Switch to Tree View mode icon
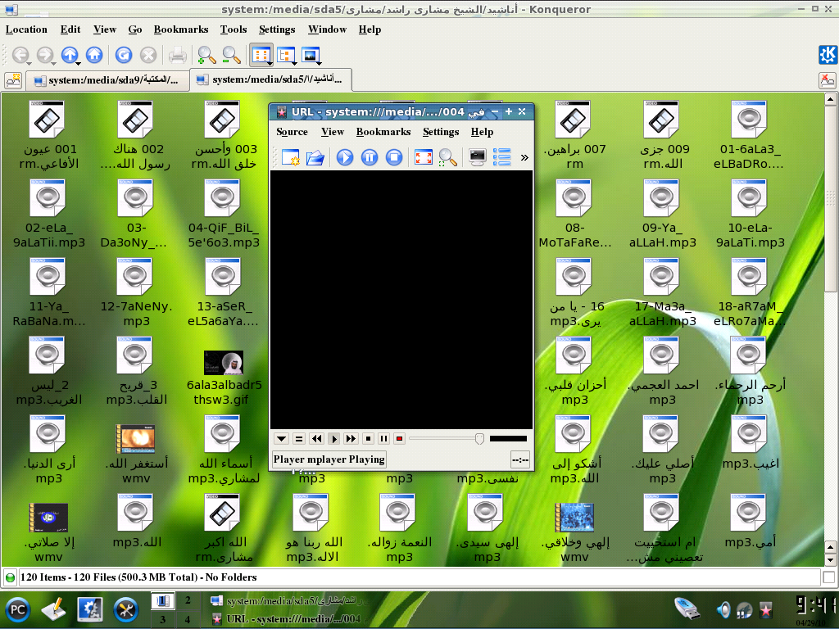Image resolution: width=839 pixels, height=629 pixels. 286,55
